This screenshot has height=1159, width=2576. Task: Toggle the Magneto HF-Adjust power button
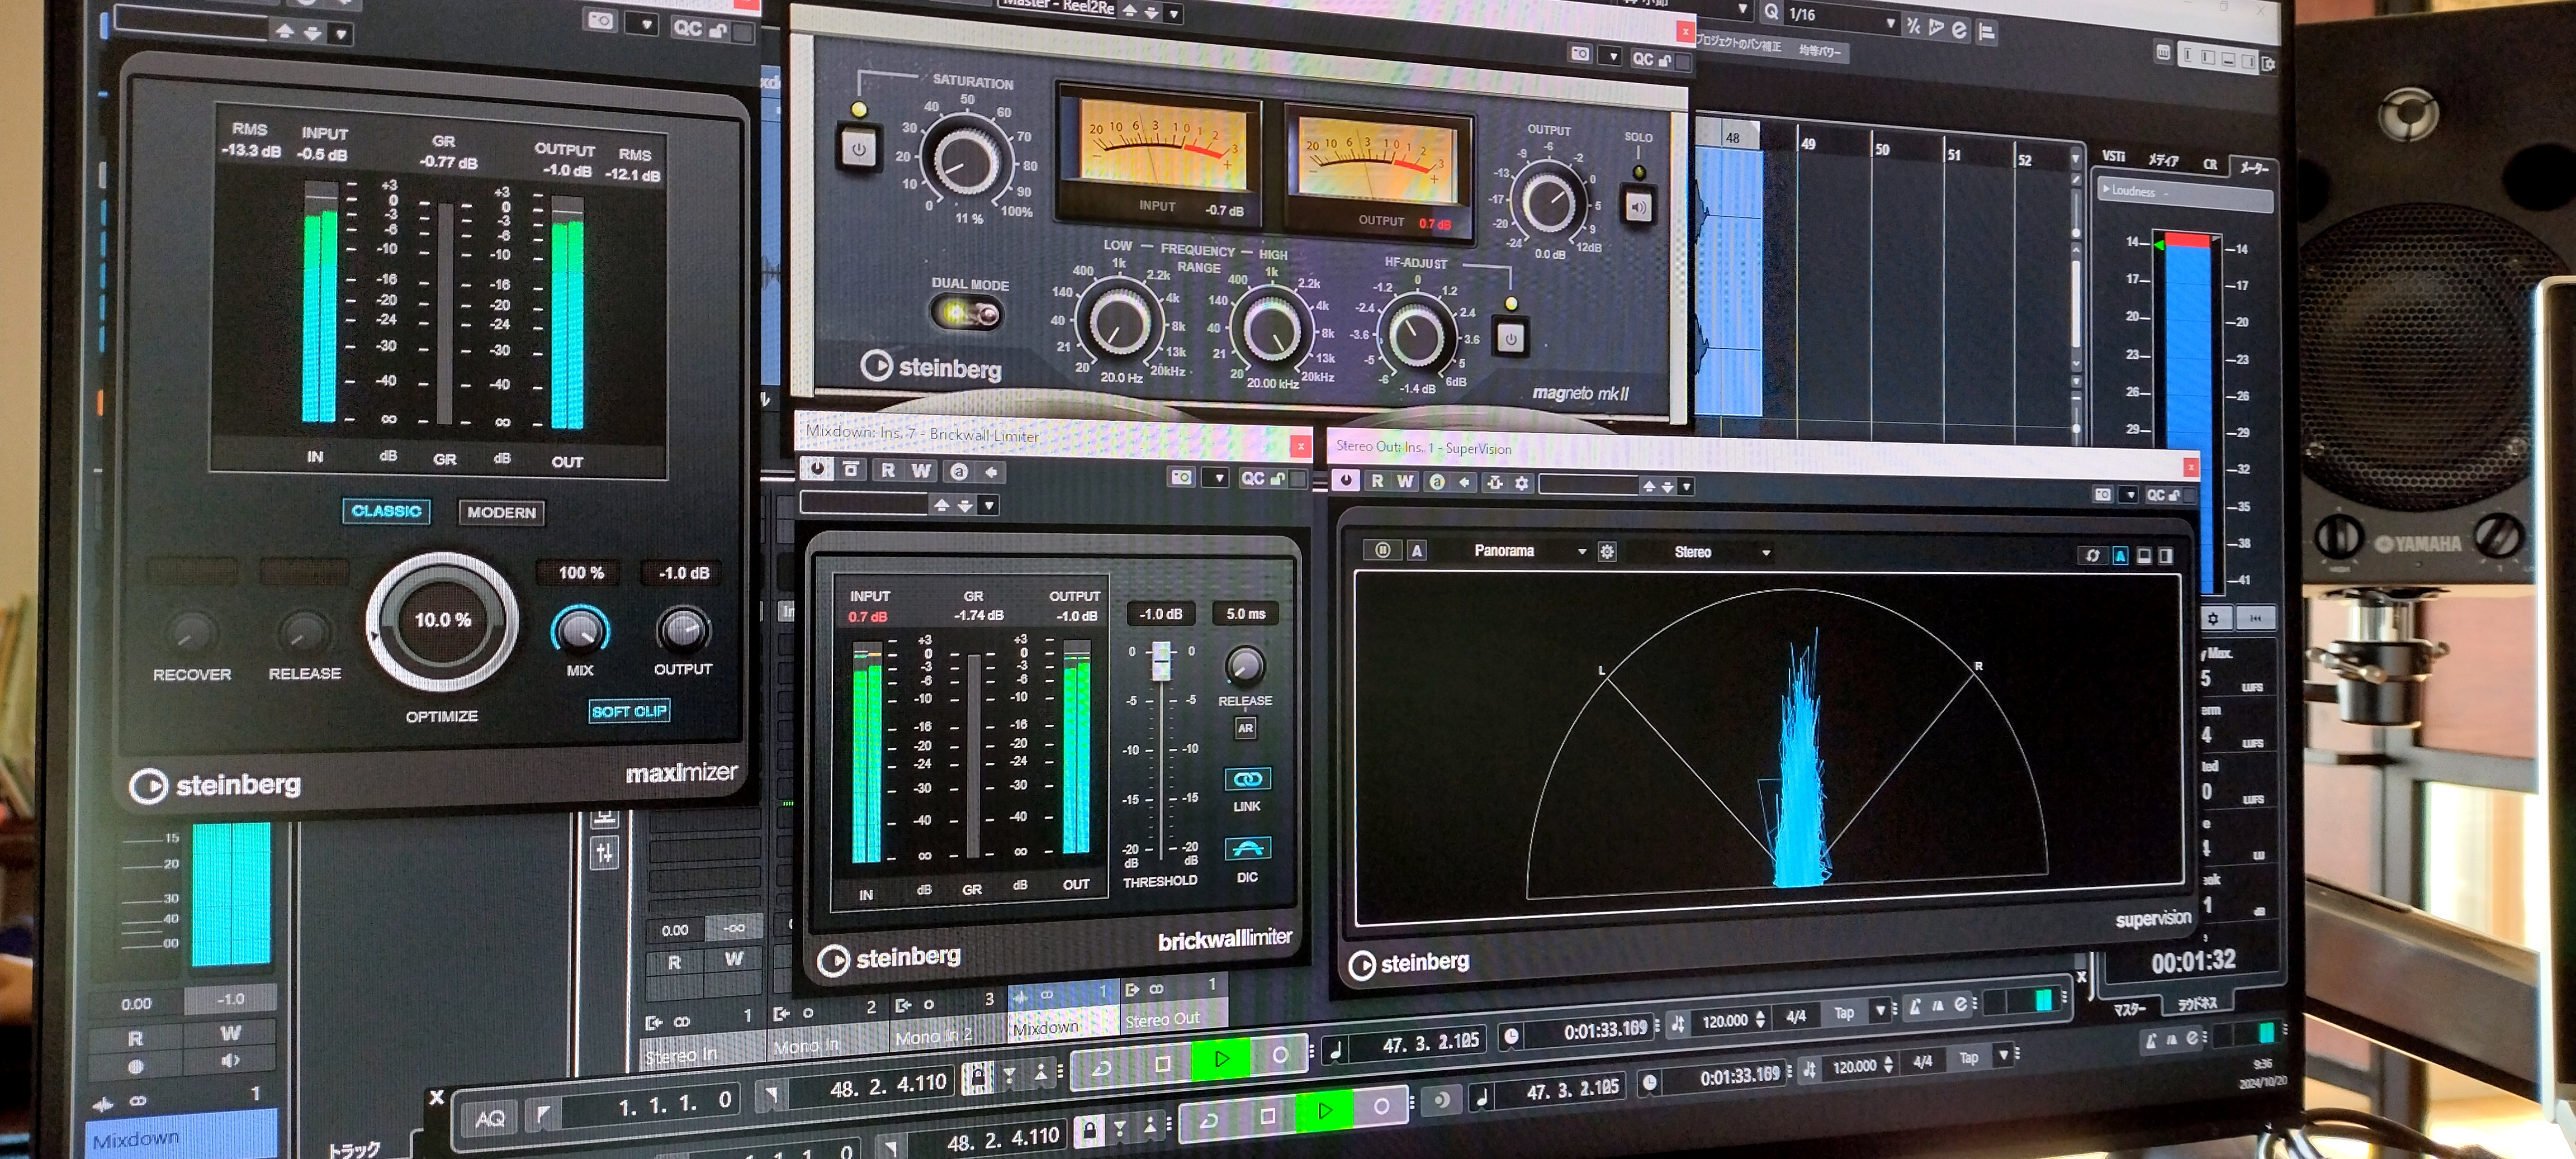click(x=1510, y=338)
